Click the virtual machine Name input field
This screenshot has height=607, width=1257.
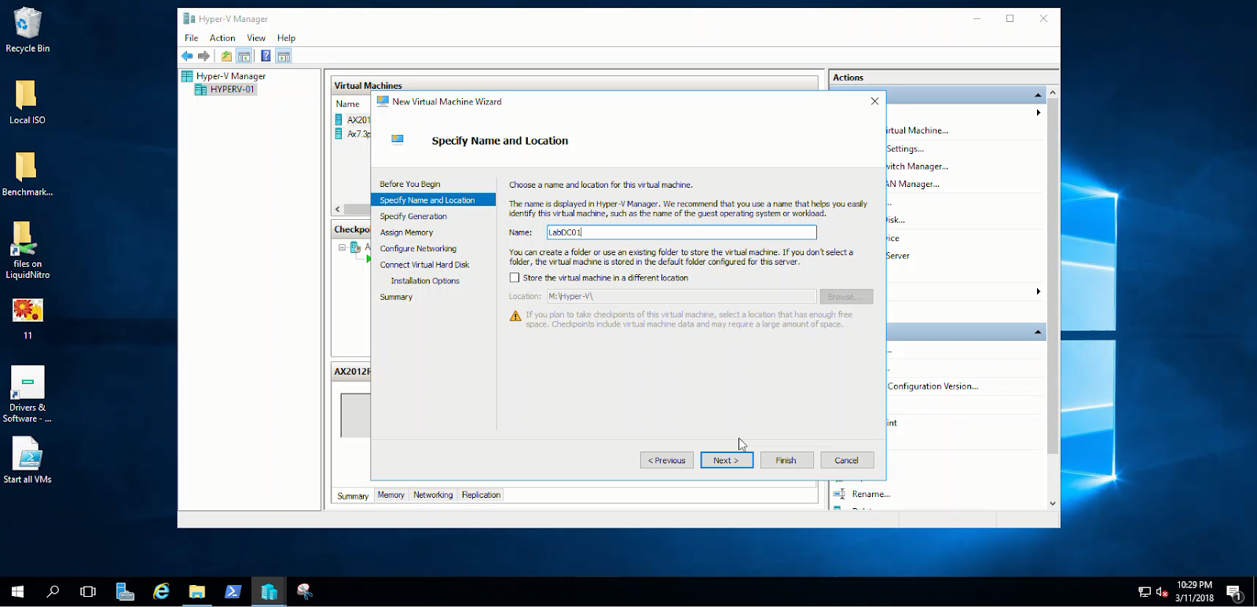[x=682, y=232]
